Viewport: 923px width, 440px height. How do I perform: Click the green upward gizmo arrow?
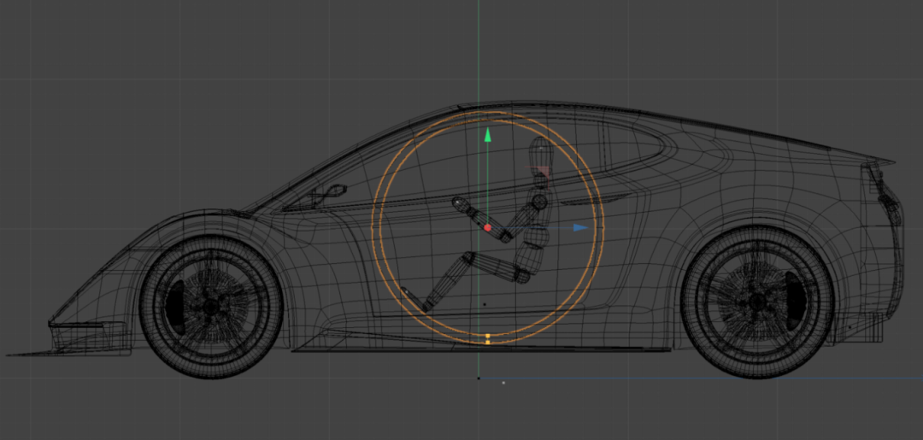[487, 135]
